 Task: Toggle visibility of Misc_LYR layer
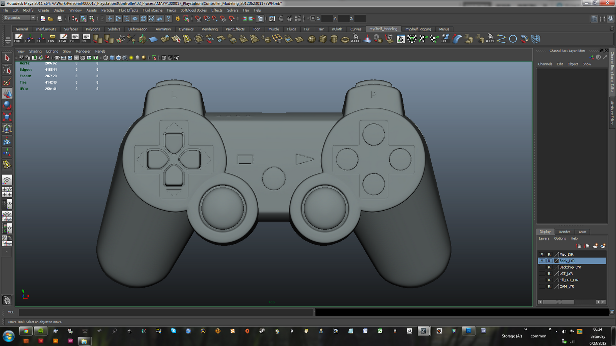(x=542, y=255)
